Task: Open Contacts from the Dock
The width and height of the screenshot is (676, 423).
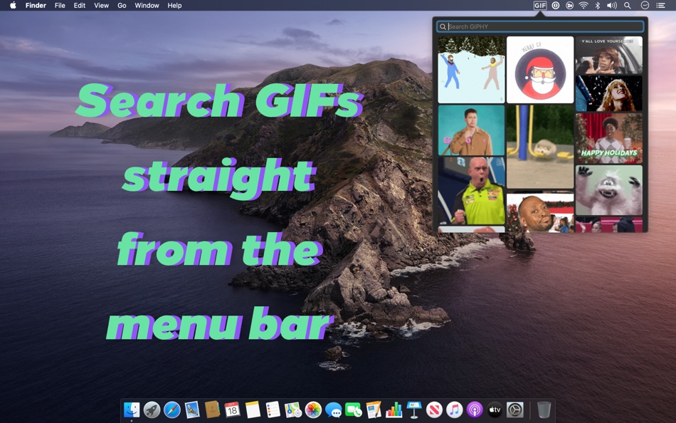Action: [212, 409]
